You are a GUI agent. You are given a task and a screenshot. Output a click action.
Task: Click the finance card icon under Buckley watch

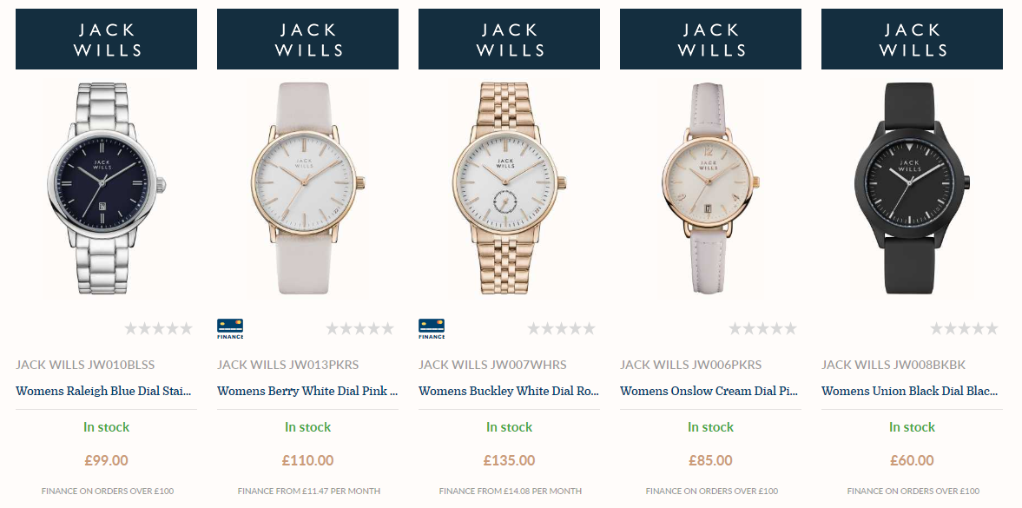point(432,328)
